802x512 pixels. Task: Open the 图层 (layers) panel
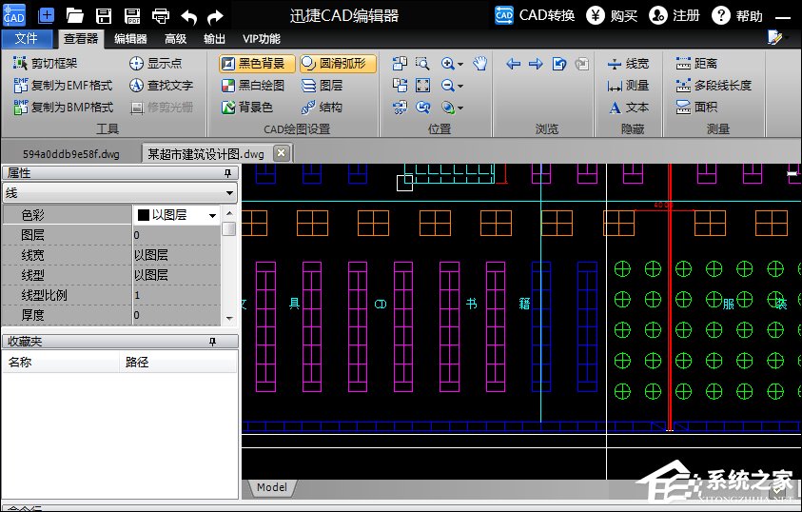(322, 86)
